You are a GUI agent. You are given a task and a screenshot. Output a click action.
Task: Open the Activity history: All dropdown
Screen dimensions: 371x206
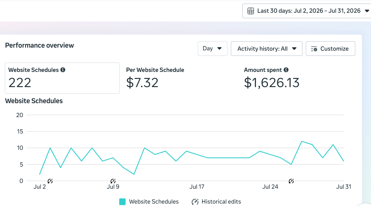pyautogui.click(x=267, y=49)
